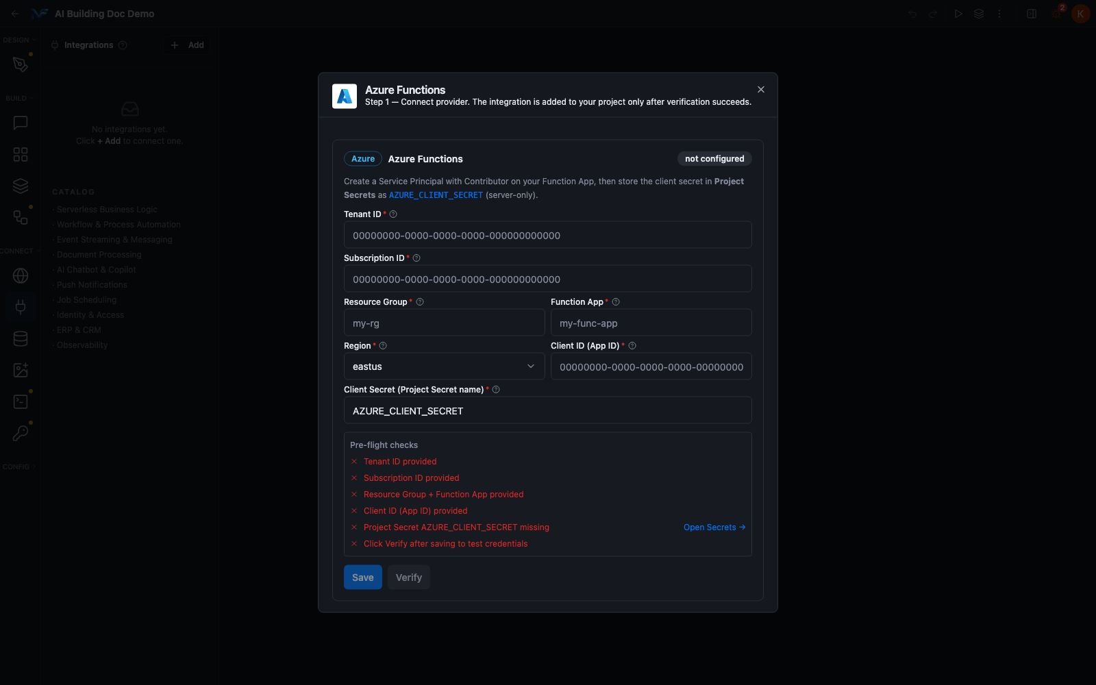Open the workflow nodes icon in sidebar
This screenshot has width=1096, height=685.
coord(21,217)
